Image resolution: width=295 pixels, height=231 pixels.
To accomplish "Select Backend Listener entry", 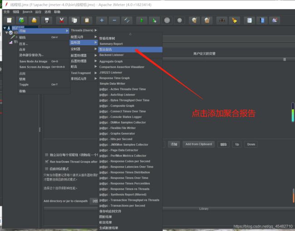I will pyautogui.click(x=130, y=55).
